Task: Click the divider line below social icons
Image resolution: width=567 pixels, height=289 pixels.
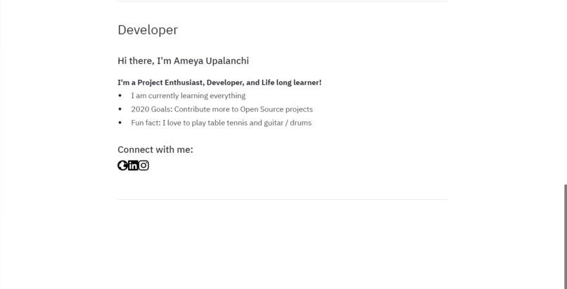Action: 282,199
